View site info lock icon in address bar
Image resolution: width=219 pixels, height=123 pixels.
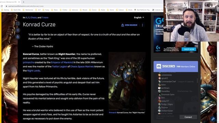pos(6,6)
